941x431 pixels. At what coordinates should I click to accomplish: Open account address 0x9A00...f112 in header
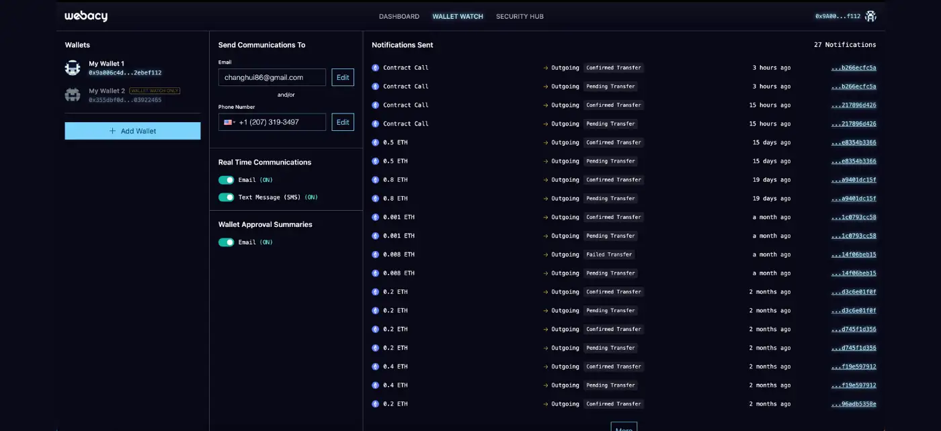(837, 16)
